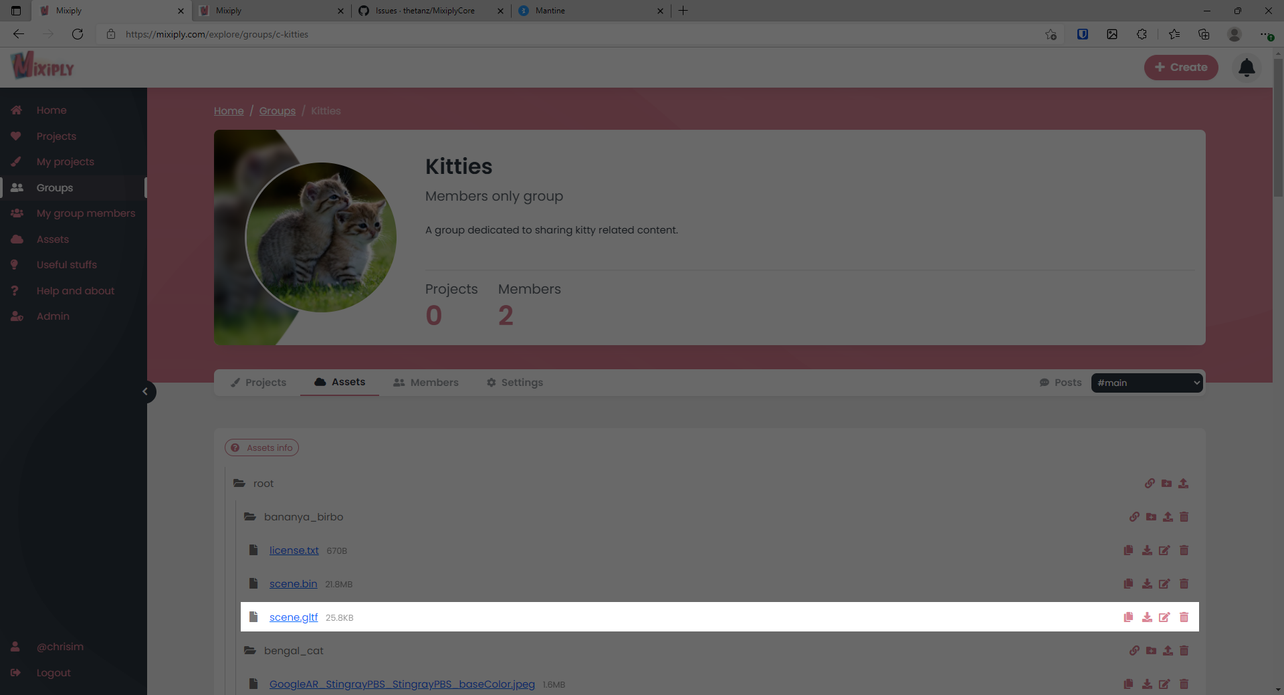
Task: Delete the scene.gltf file
Action: (x=1184, y=617)
